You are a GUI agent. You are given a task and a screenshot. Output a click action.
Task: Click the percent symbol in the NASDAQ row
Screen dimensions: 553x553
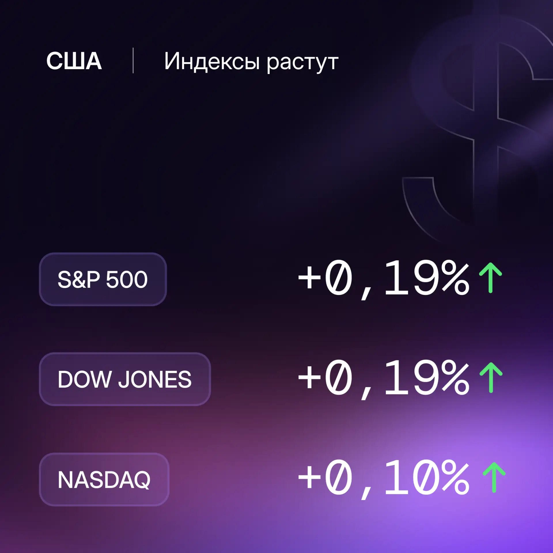click(x=456, y=477)
